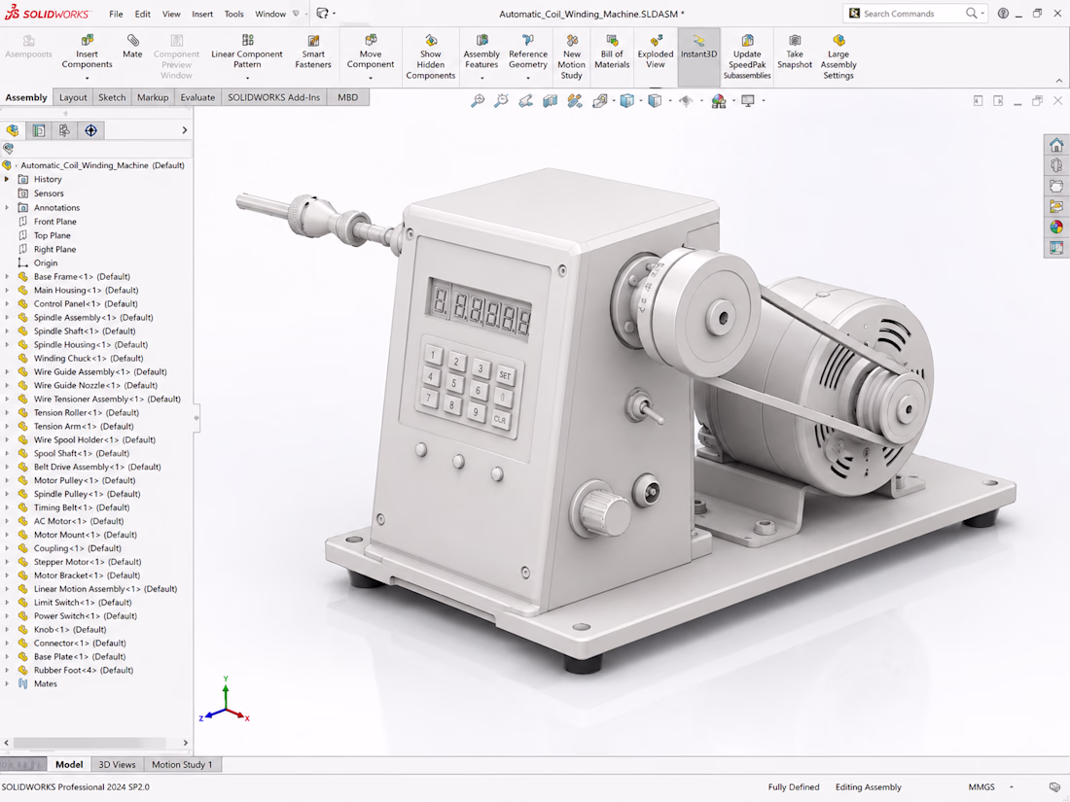Open the Insert menu
1070x802 pixels.
[202, 14]
